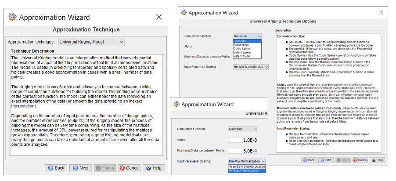Image resolution: width=396 pixels, height=181 pixels.
Task: Open the Approximation technique dropdown showing Universal Kriging Model
Action: point(91,42)
